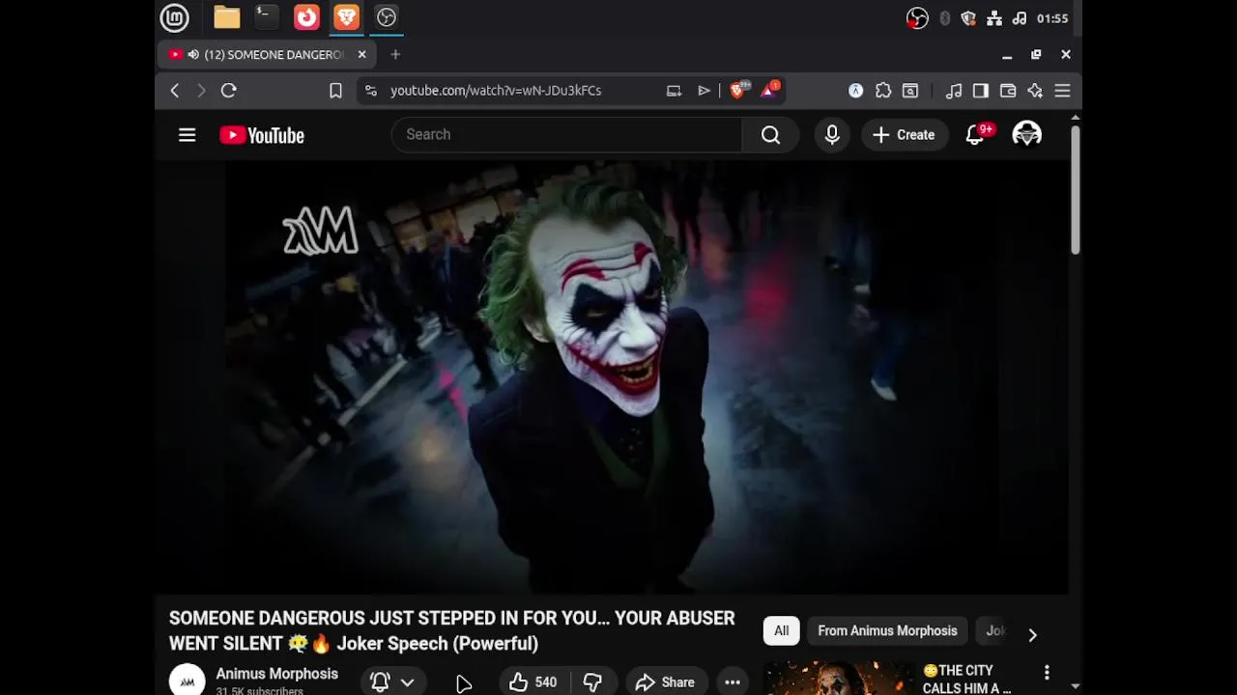
Task: Open Brave Shields lion icon
Action: click(738, 90)
